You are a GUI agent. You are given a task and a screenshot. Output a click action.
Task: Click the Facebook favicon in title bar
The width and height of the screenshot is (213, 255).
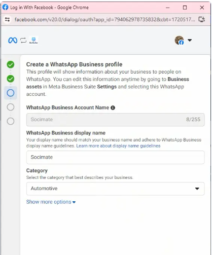5,7
